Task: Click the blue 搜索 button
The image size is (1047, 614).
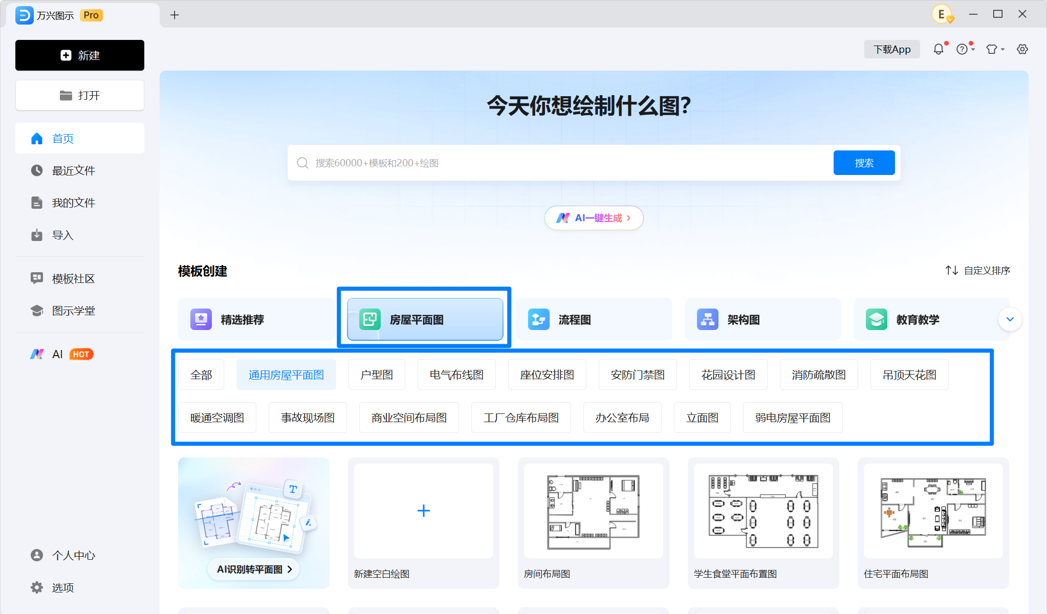Action: point(864,163)
